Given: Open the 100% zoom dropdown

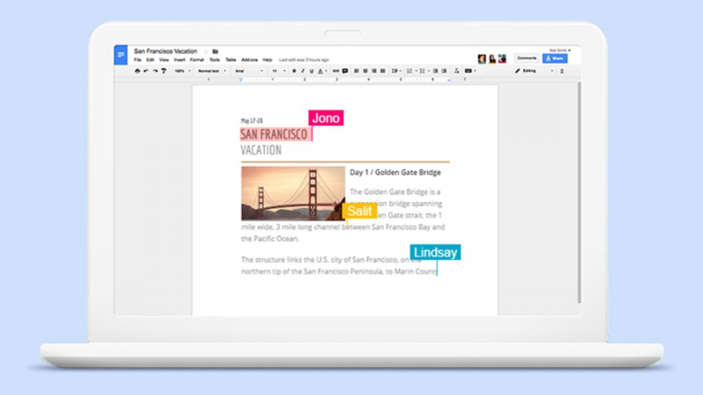Looking at the screenshot, I should click(x=182, y=71).
